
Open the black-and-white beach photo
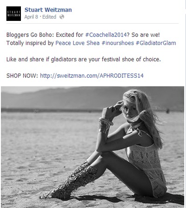[93, 147]
